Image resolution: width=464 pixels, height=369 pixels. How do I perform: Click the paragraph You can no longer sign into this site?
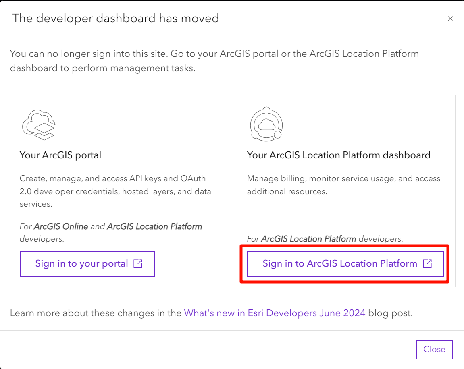tap(214, 61)
